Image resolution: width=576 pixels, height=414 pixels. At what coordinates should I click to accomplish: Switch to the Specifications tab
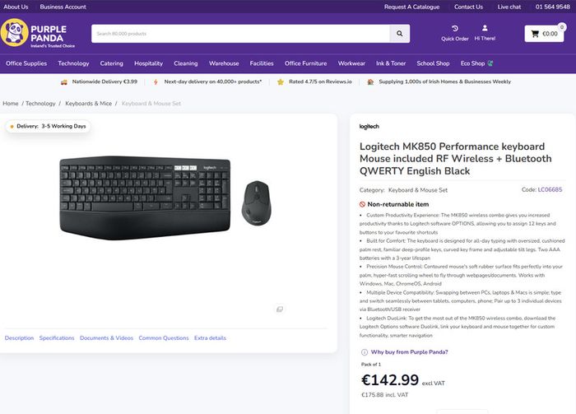(57, 338)
